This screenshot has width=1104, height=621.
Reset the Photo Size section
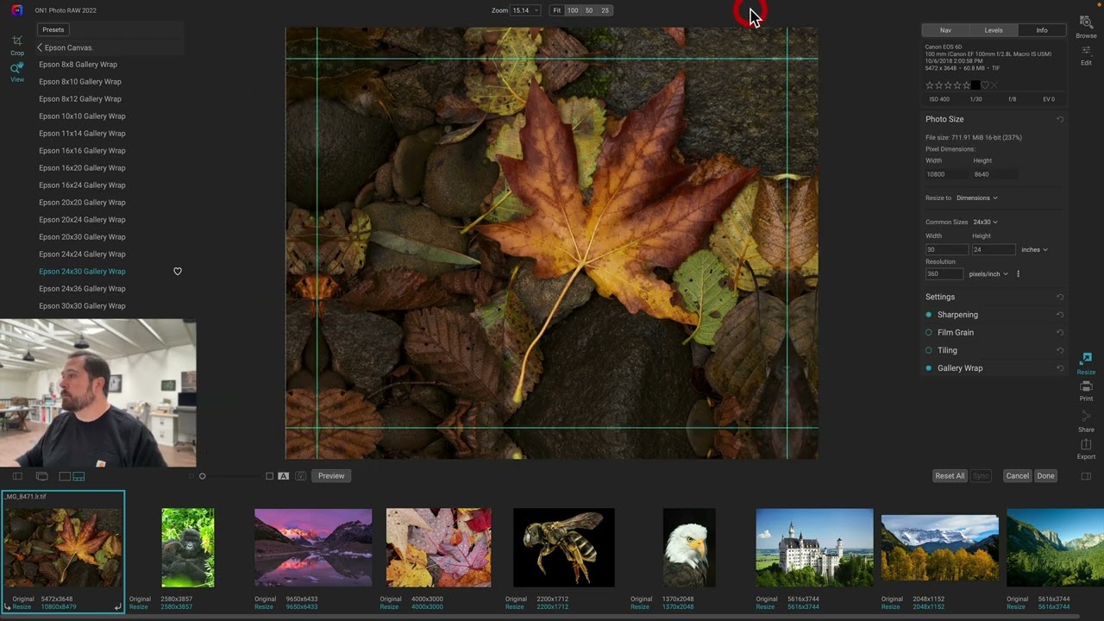click(x=1060, y=119)
